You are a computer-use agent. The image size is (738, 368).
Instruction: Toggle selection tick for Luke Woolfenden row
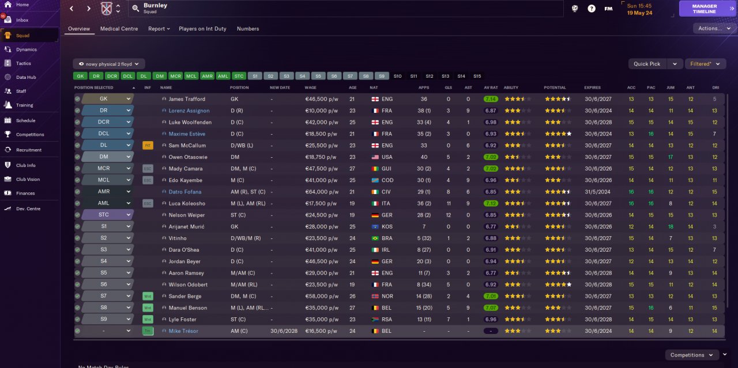tap(77, 122)
